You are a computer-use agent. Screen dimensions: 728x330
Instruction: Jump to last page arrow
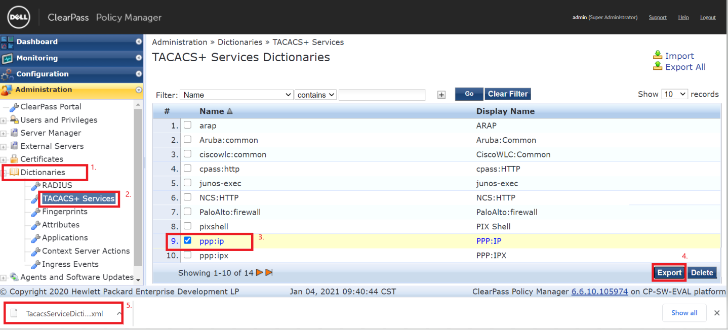(269, 273)
